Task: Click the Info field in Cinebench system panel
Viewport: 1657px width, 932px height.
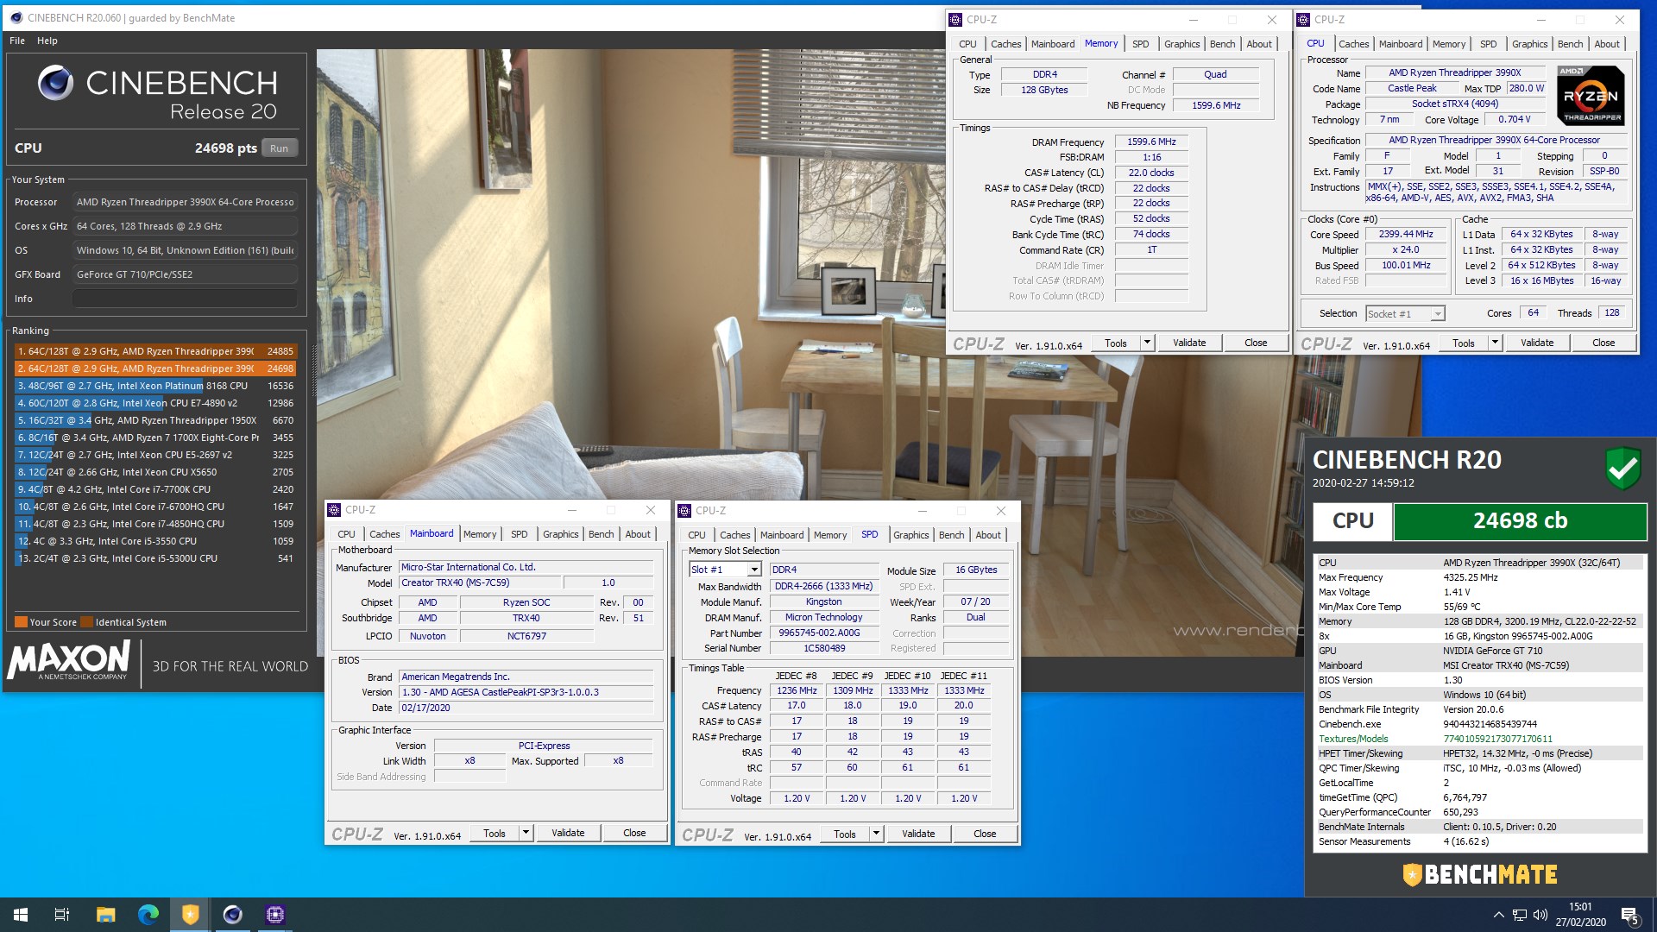Action: [x=185, y=299]
